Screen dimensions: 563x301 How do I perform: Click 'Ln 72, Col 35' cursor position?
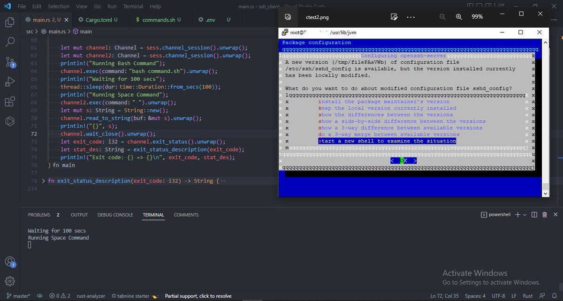[445, 296]
